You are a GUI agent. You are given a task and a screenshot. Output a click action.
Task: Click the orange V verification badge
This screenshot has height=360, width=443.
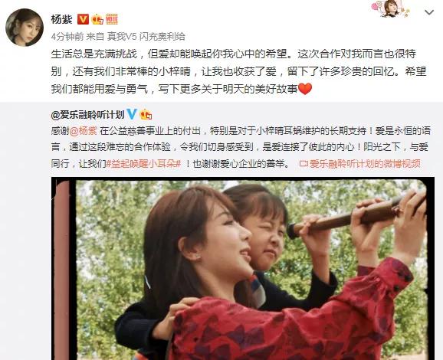pyautogui.click(x=83, y=19)
